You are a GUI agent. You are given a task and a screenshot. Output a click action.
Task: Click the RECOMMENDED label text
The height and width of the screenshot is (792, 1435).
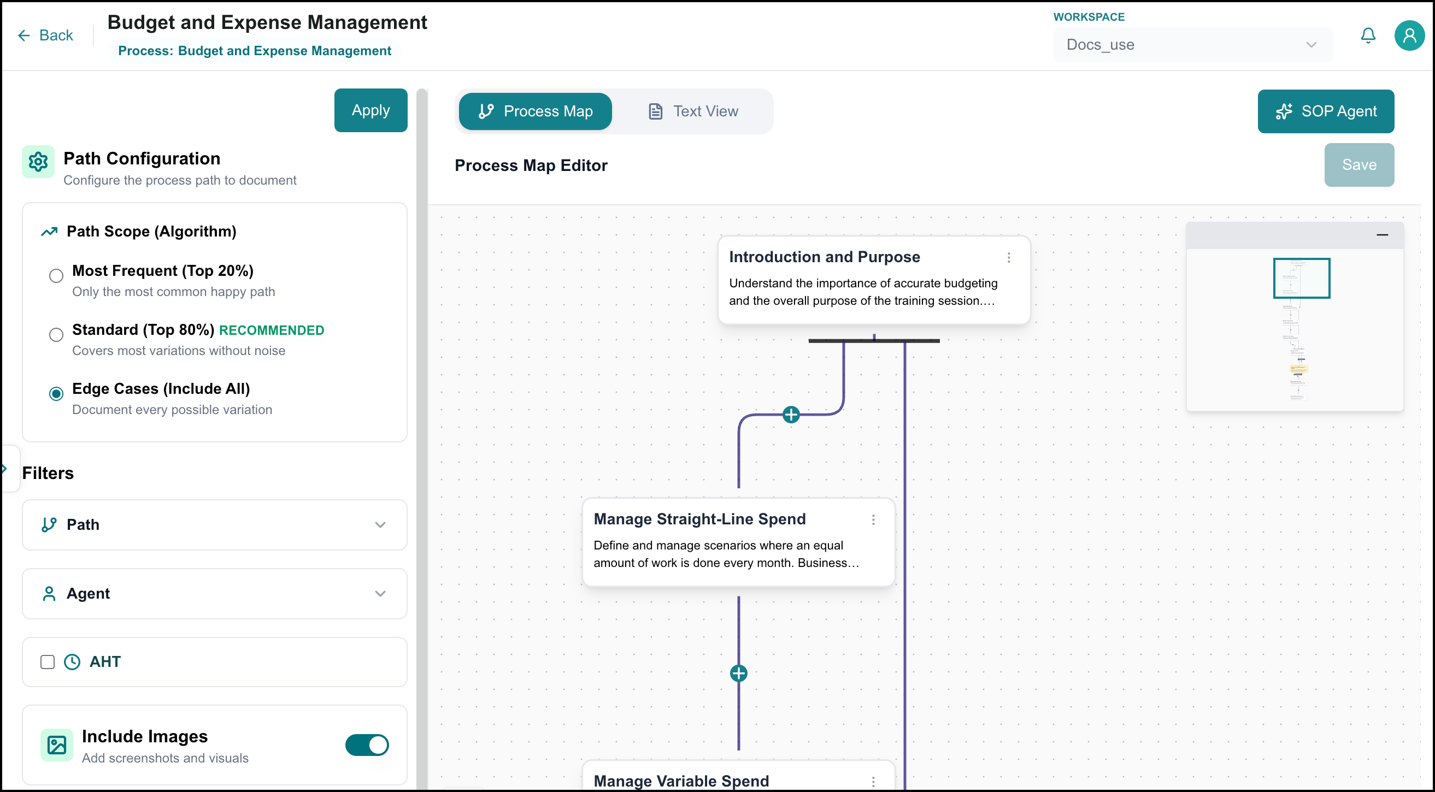coord(271,330)
